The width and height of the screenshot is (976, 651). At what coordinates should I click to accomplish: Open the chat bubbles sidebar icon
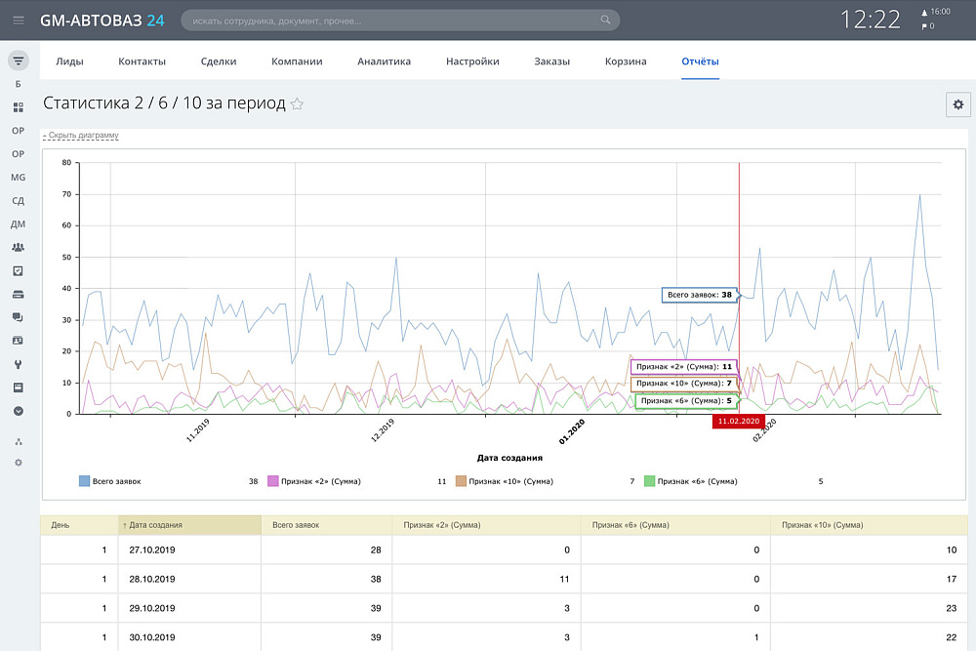[x=18, y=317]
